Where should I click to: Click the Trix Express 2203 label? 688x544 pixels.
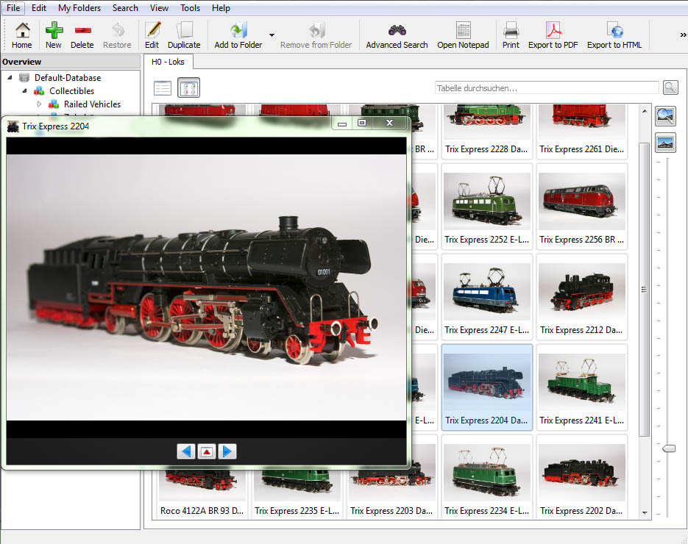(x=391, y=511)
